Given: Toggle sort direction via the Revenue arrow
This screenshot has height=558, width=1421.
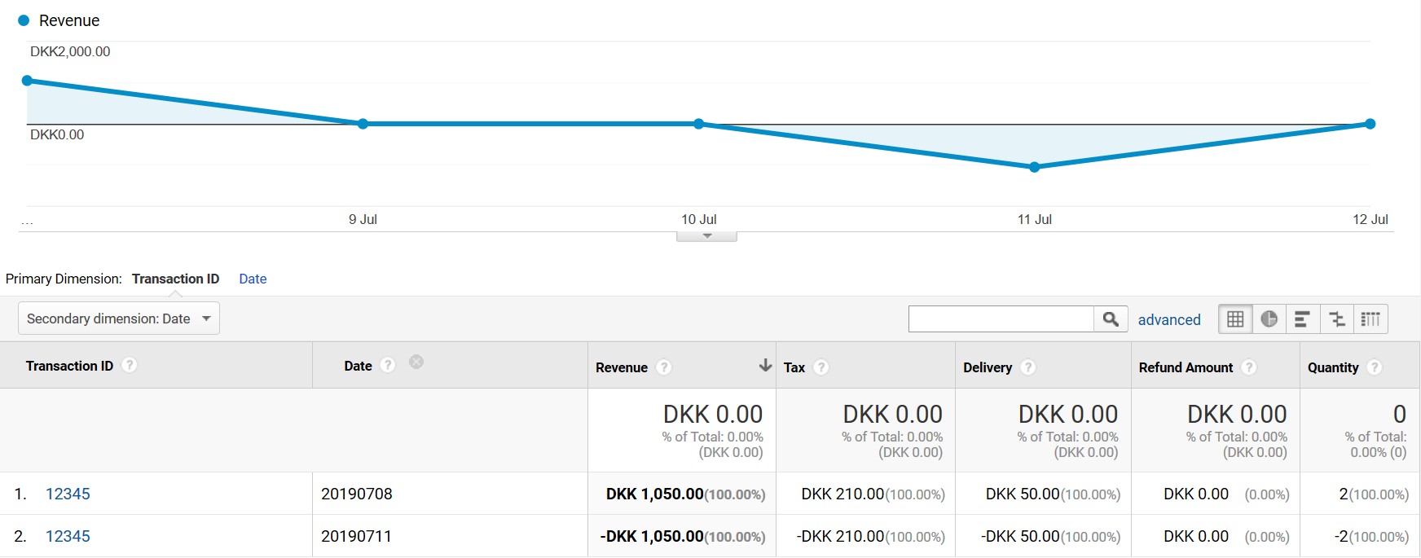Looking at the screenshot, I should [x=765, y=366].
